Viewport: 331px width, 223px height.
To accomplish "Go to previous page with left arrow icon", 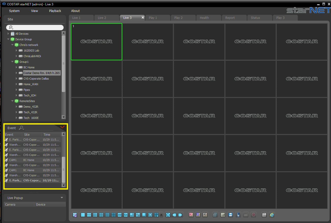I will (174, 215).
